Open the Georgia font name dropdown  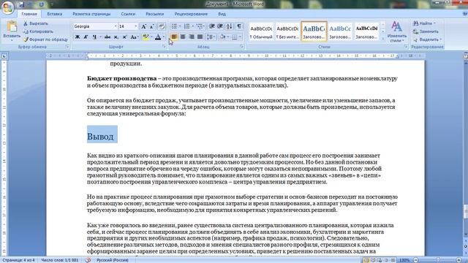(116, 26)
